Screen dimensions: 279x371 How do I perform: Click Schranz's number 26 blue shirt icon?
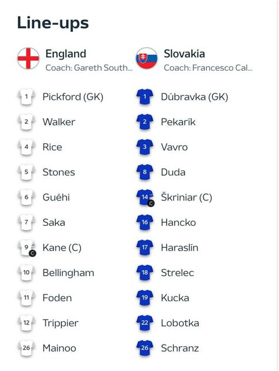145,348
